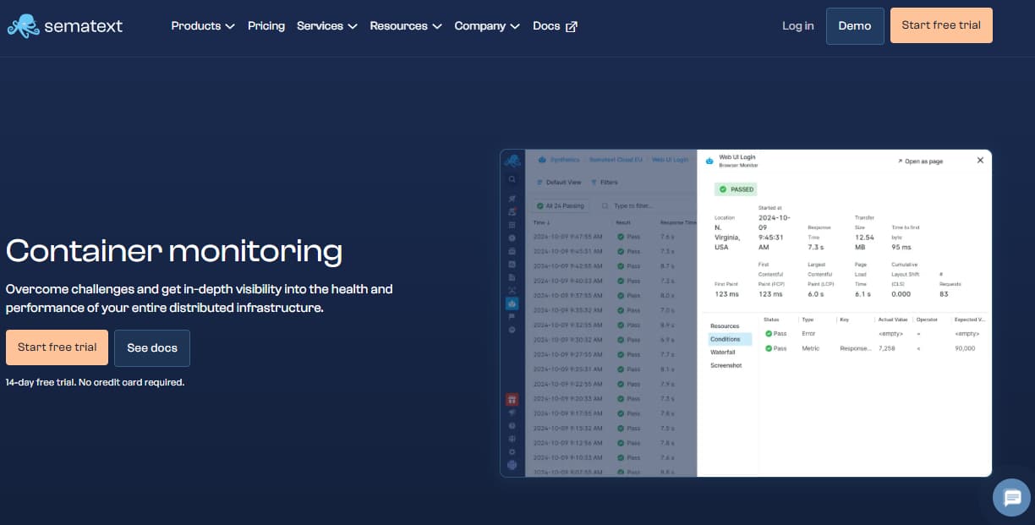Click the rocket icon in the preview sidebar
This screenshot has height=525, width=1035.
[x=512, y=199]
